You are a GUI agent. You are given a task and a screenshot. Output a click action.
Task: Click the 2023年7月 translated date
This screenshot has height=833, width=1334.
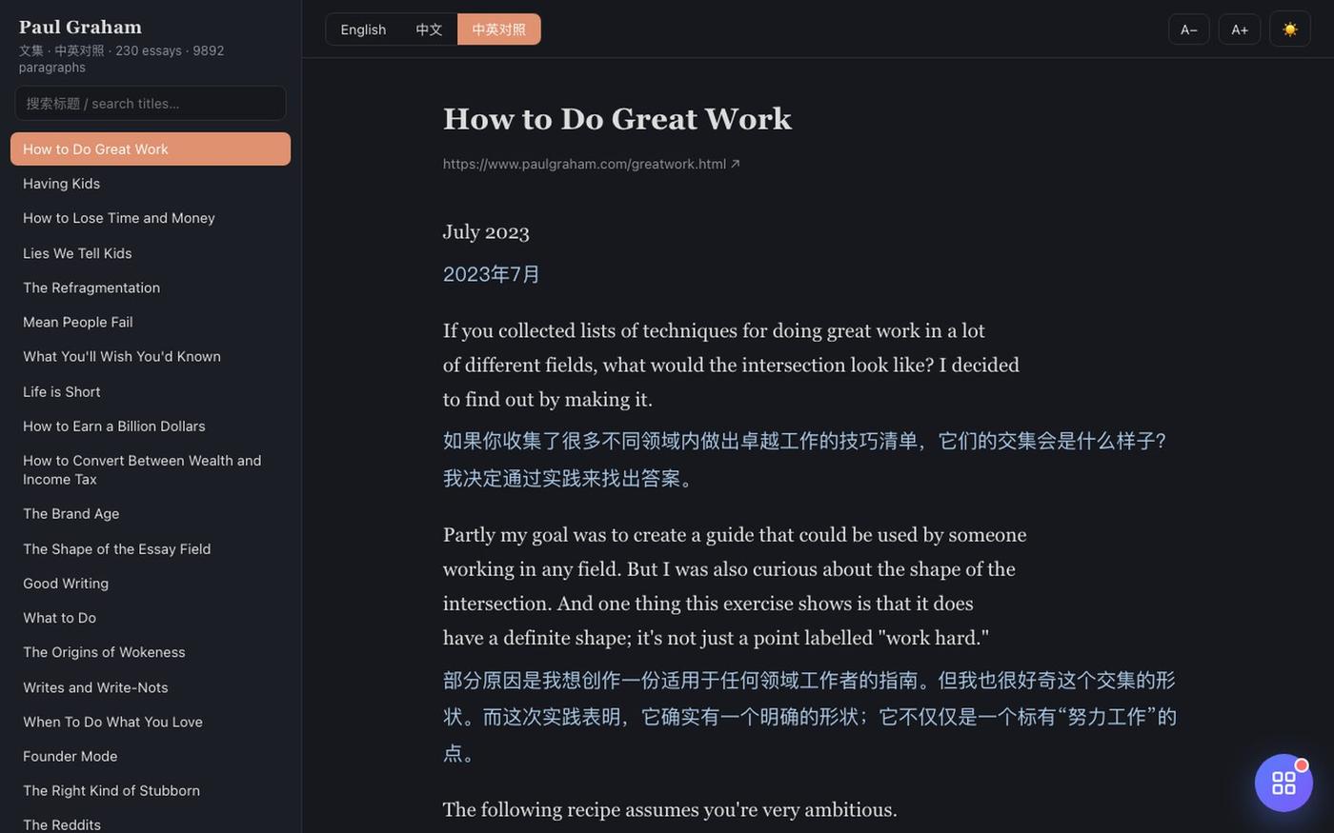click(491, 274)
